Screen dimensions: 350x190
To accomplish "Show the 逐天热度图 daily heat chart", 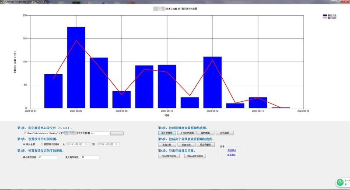I will pos(166,133).
